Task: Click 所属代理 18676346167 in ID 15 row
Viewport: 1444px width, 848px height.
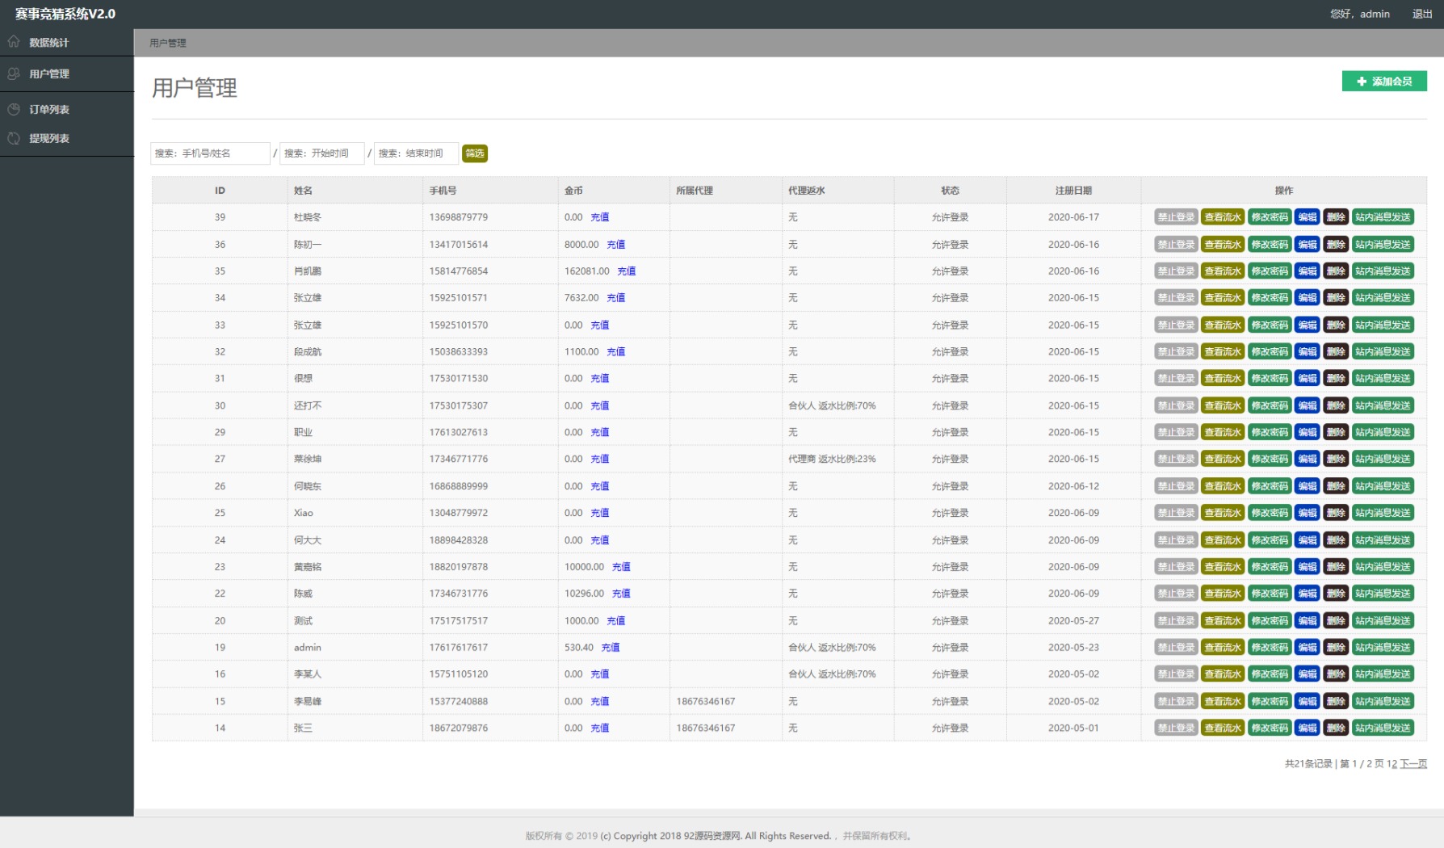Action: tap(706, 702)
